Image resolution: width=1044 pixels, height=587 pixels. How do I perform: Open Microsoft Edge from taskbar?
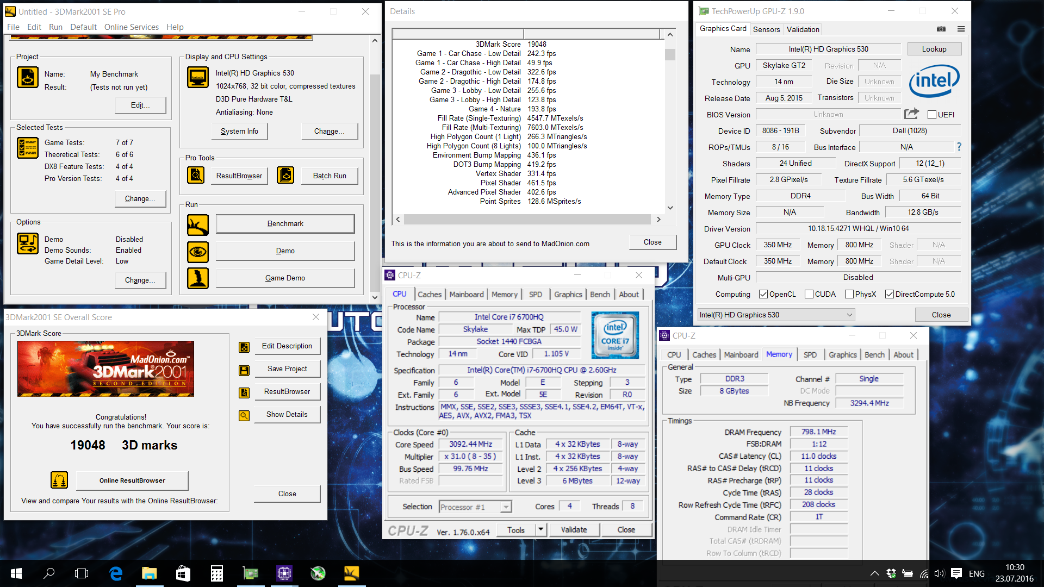click(116, 573)
